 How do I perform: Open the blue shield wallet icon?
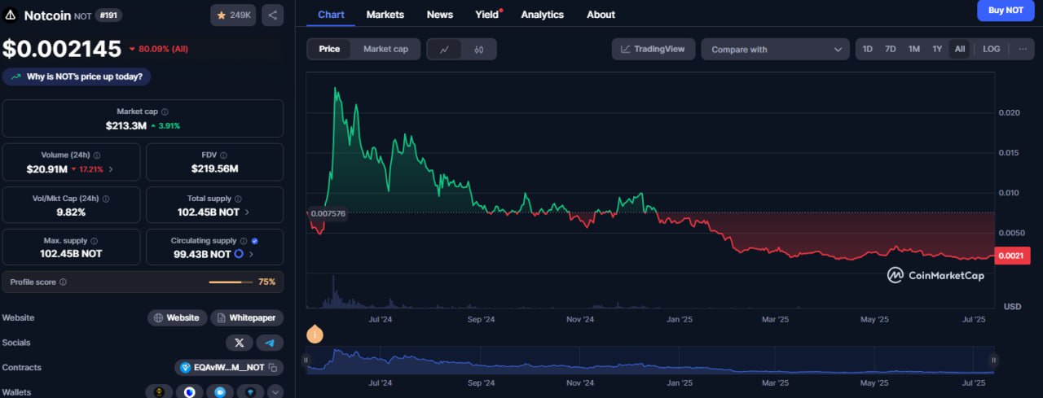click(x=190, y=392)
